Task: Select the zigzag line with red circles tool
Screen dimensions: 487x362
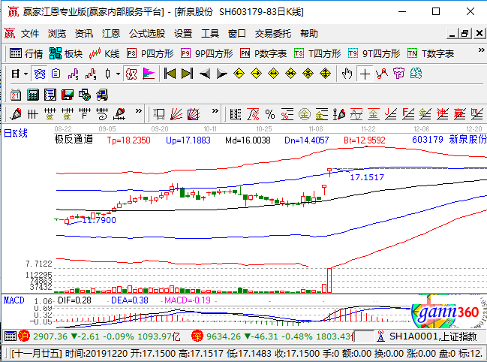Action: [x=382, y=74]
